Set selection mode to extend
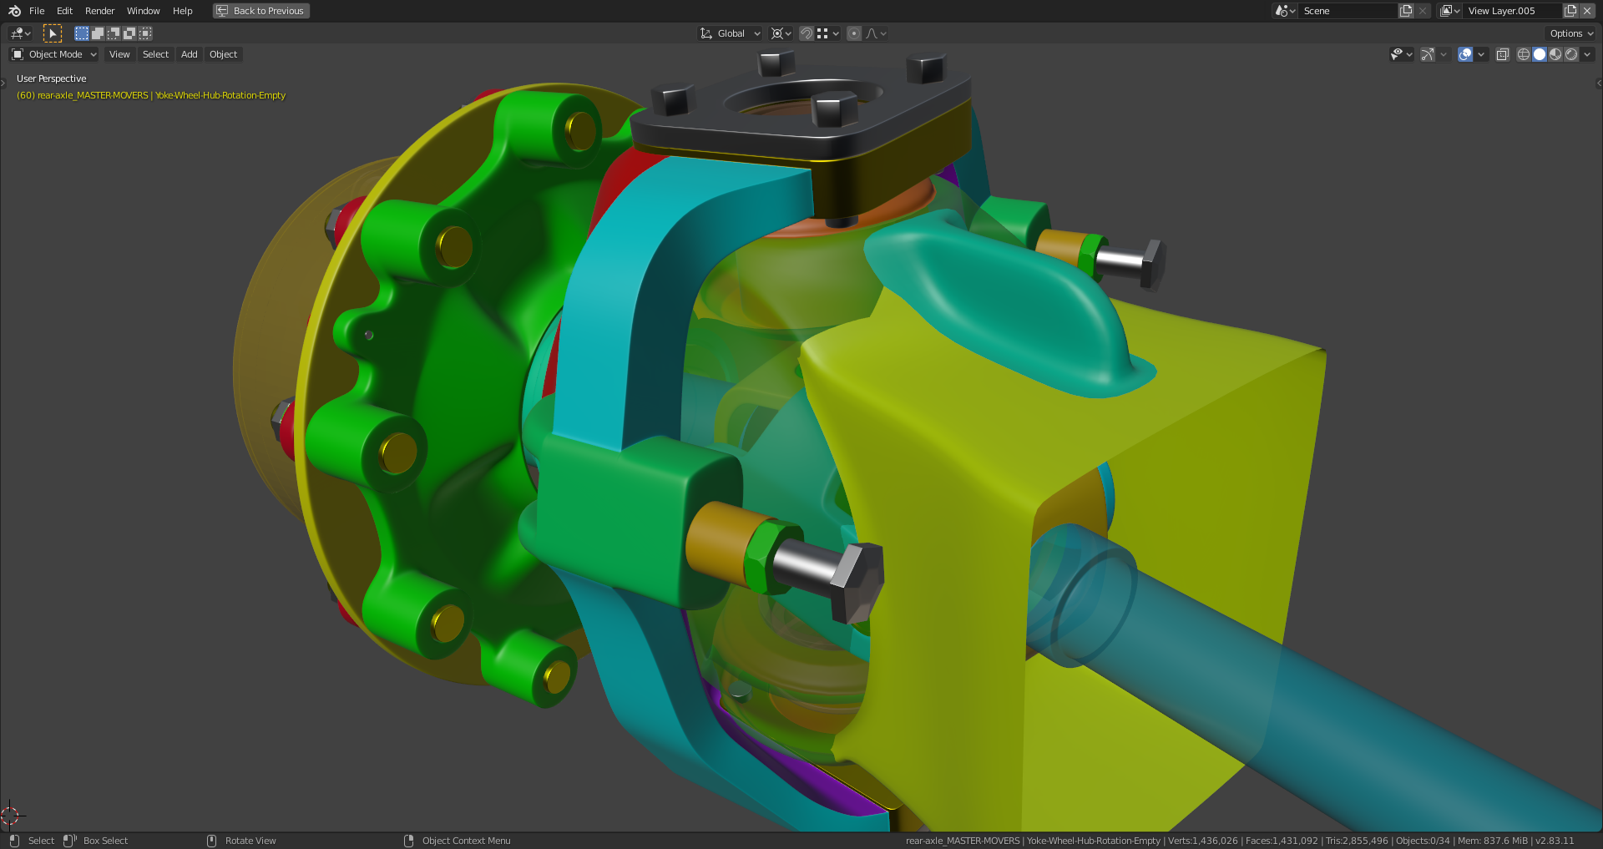 (98, 33)
